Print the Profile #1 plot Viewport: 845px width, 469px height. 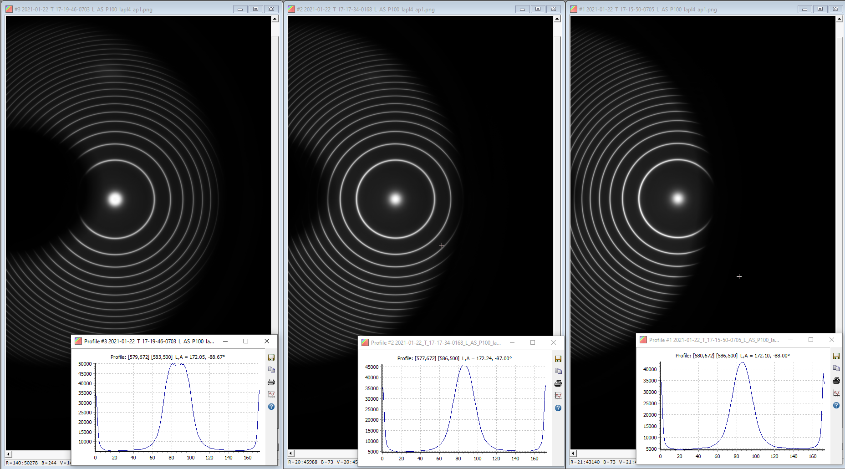(x=836, y=381)
